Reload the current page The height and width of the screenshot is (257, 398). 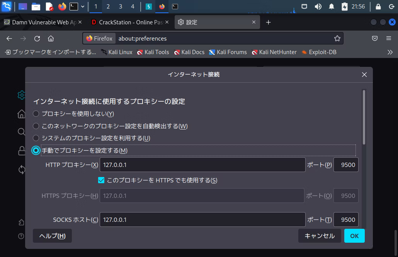click(37, 38)
